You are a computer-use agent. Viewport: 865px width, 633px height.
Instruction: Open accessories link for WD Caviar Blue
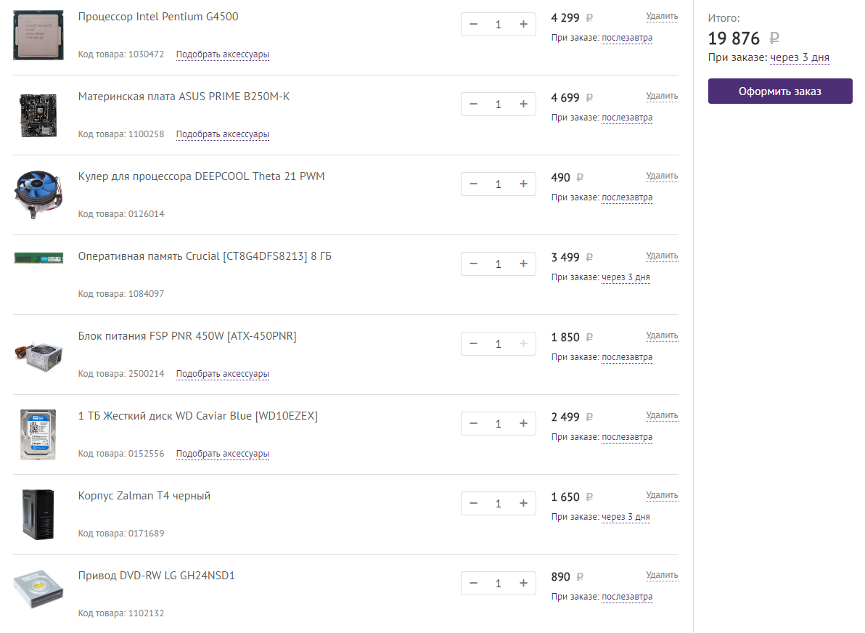tap(222, 454)
